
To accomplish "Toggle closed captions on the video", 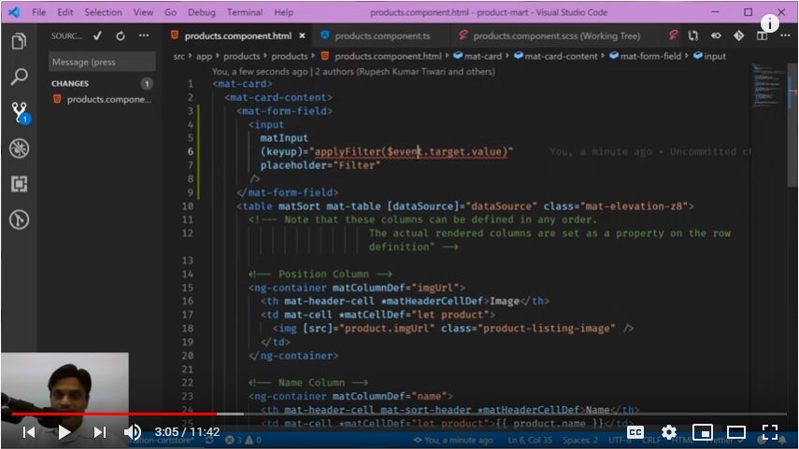I will 635,432.
